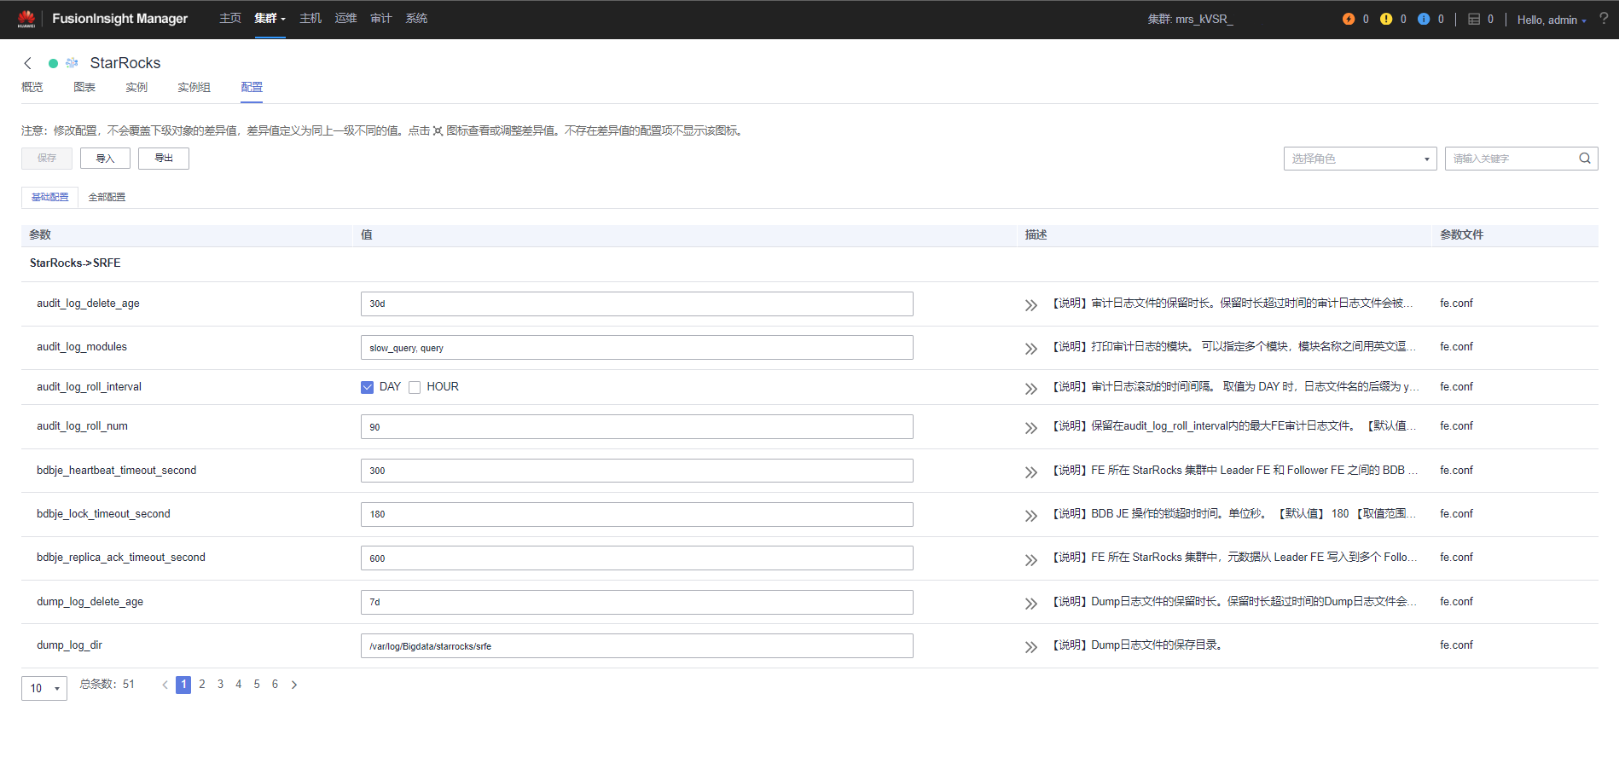Go to page 4
1619x769 pixels.
239,685
